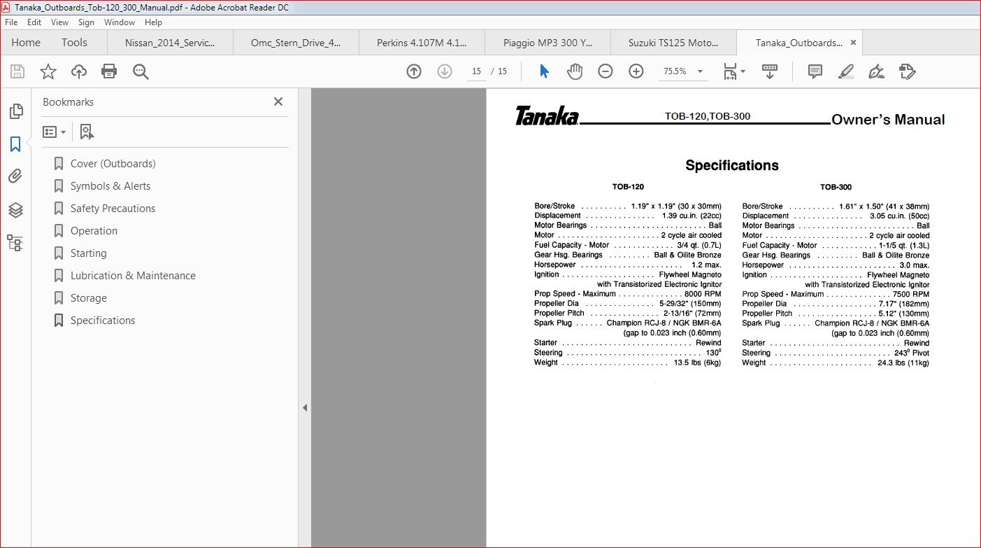Click the '24.3 lbs (11kg)' weight value
981x548 pixels.
[x=904, y=363]
